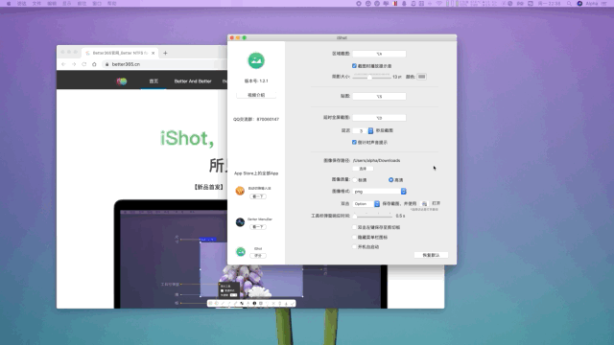Open the png image format dropdown
The image size is (614, 345).
pyautogui.click(x=380, y=192)
